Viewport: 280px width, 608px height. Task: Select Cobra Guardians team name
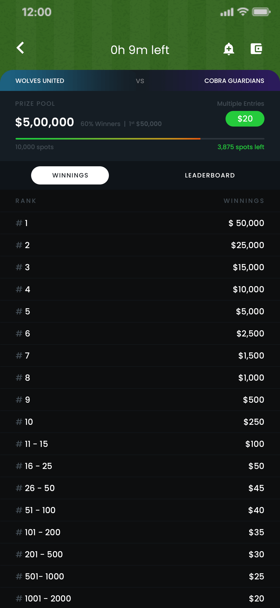[x=234, y=81]
